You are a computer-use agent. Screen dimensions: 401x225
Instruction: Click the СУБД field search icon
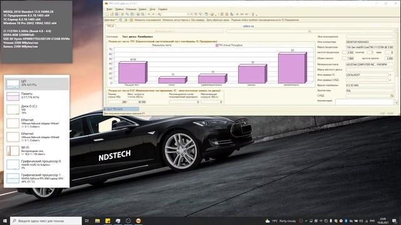[392, 96]
